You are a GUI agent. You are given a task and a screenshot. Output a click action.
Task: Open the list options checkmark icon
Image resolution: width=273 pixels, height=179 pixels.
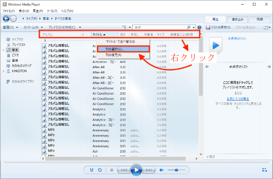pos(266,28)
